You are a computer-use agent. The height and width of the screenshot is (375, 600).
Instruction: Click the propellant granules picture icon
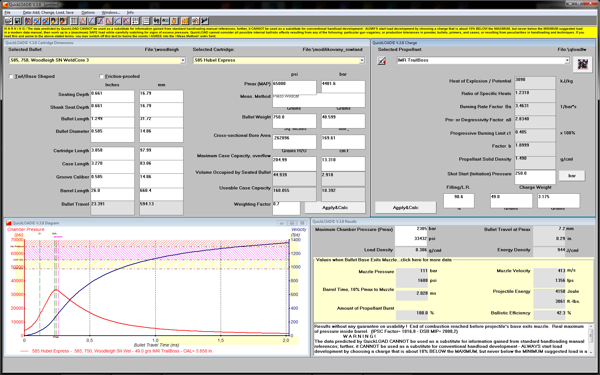pyautogui.click(x=582, y=64)
